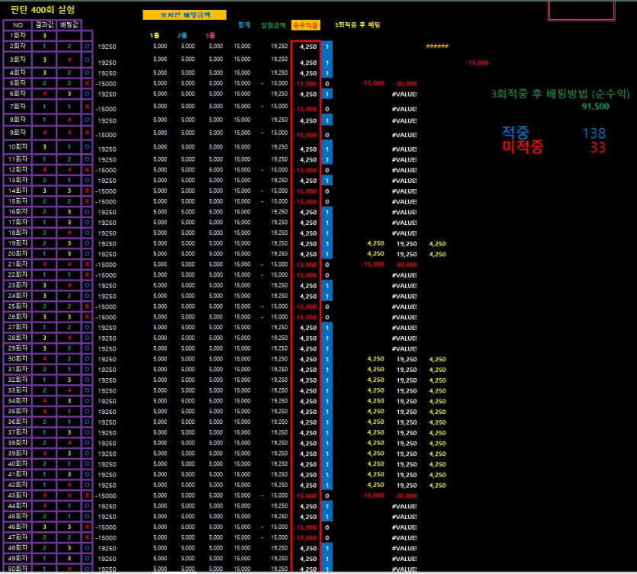The width and height of the screenshot is (637, 574).
Task: Select the ###### overflow cell
Action: click(437, 46)
